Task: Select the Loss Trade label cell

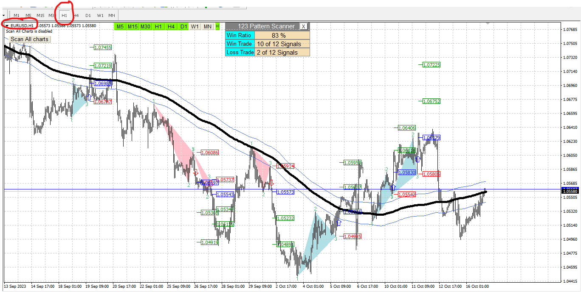Action: point(240,53)
